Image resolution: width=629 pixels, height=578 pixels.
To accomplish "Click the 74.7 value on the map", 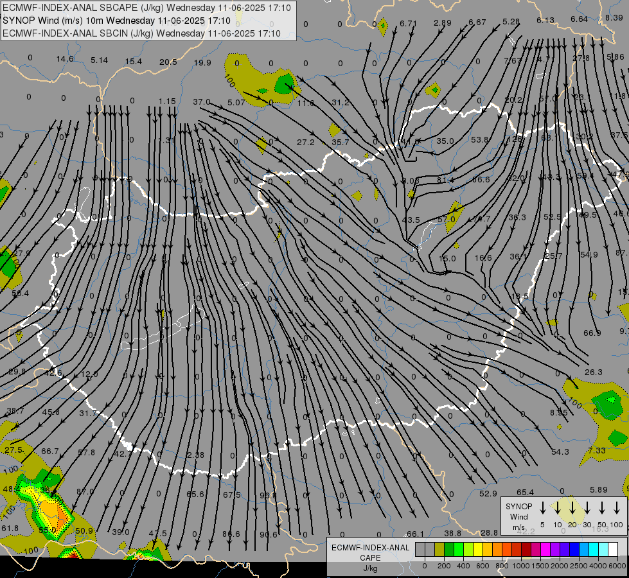I will 481,218.
